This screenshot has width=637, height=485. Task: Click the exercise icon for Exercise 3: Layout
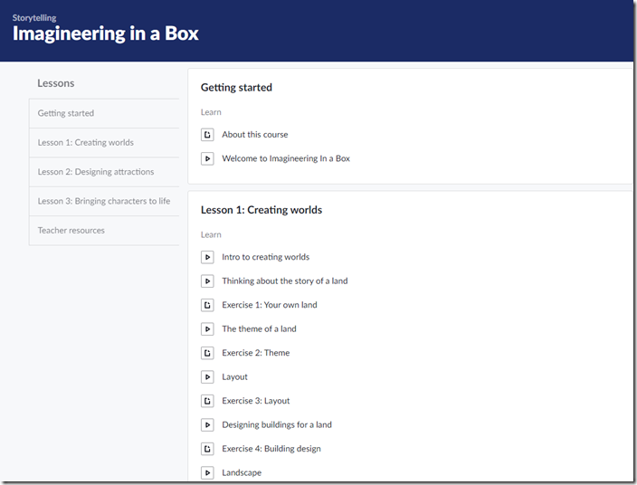click(207, 401)
